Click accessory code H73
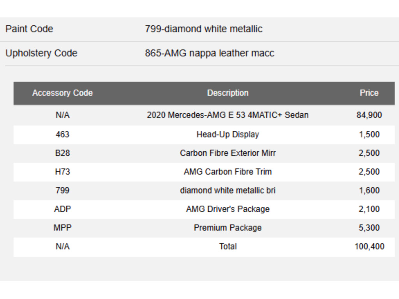This screenshot has width=399, height=299. tap(62, 172)
